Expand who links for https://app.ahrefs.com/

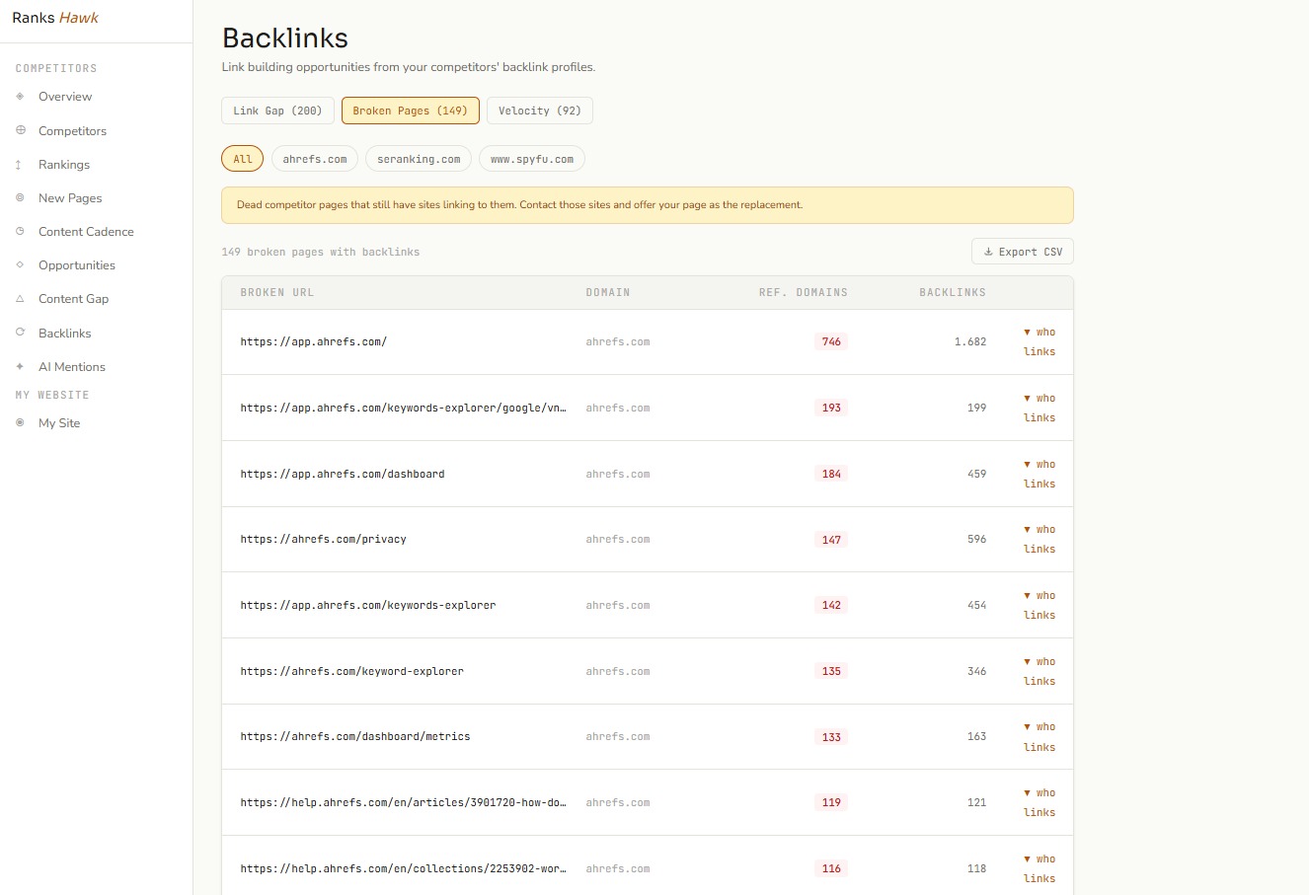(1039, 342)
